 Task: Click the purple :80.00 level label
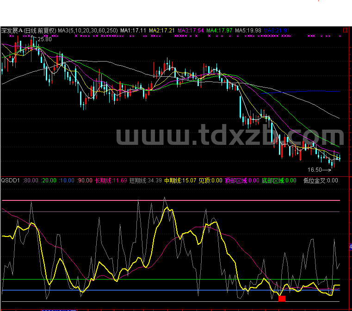coord(31,180)
